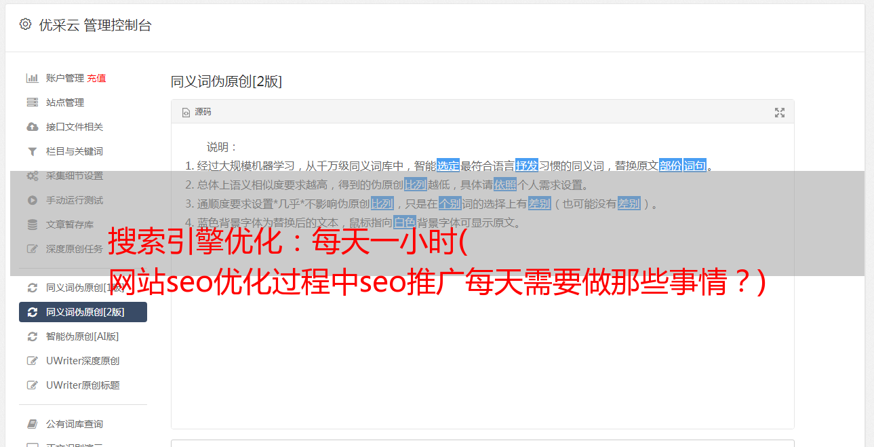
Task: Click the 智能伪原创[AI版] refresh icon
Action: pos(32,336)
